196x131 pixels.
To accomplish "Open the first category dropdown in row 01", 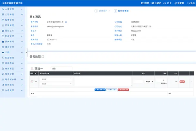I will click(x=56, y=79).
